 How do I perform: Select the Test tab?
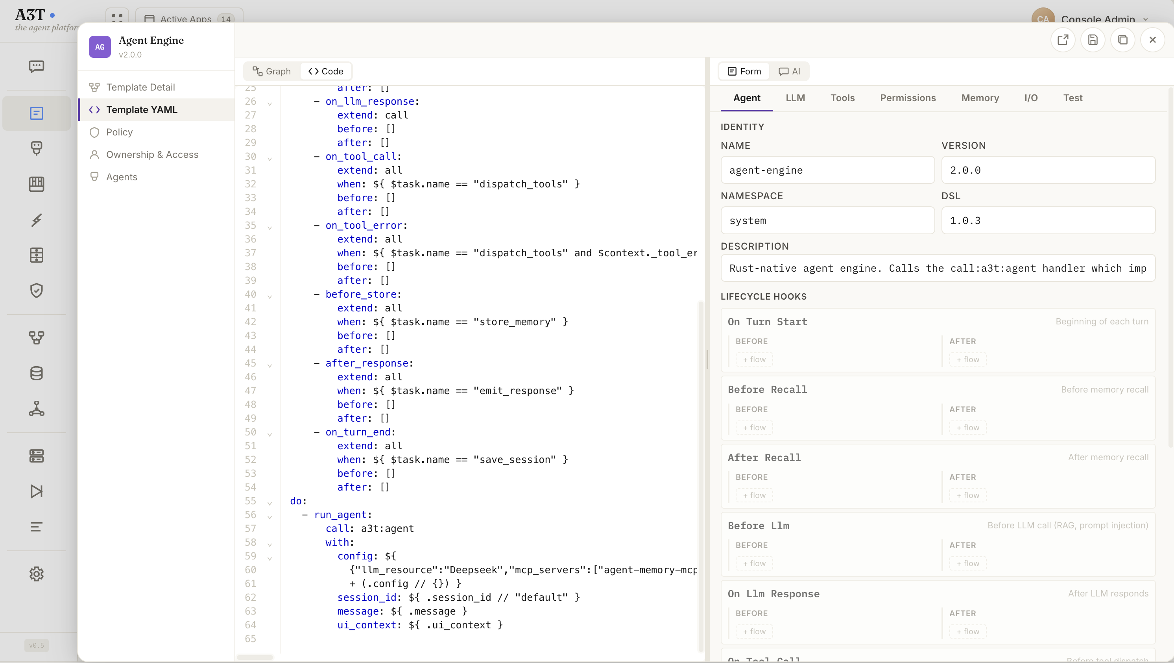pyautogui.click(x=1073, y=98)
